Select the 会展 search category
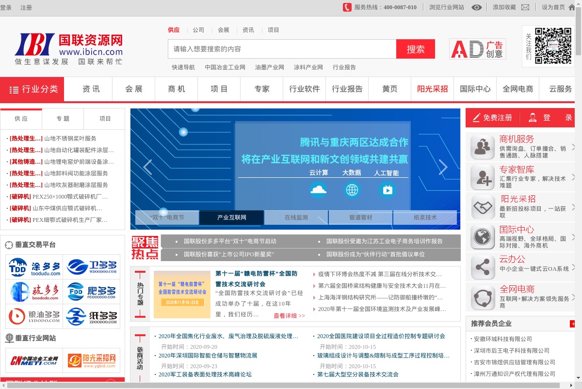This screenshot has height=389, width=582. [x=224, y=30]
